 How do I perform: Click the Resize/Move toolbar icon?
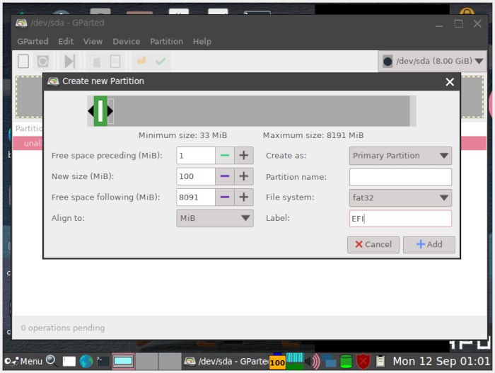[69, 61]
